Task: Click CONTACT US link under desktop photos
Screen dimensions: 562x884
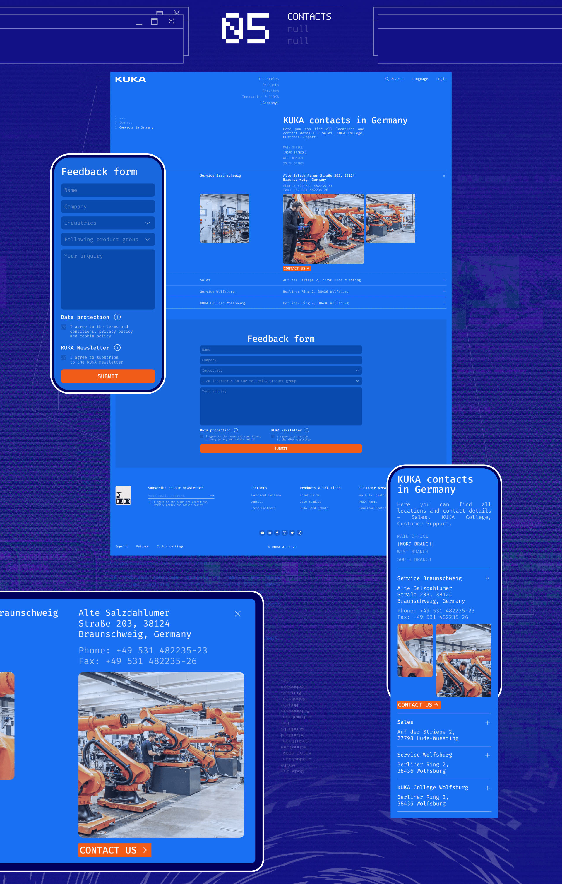Action: (297, 268)
